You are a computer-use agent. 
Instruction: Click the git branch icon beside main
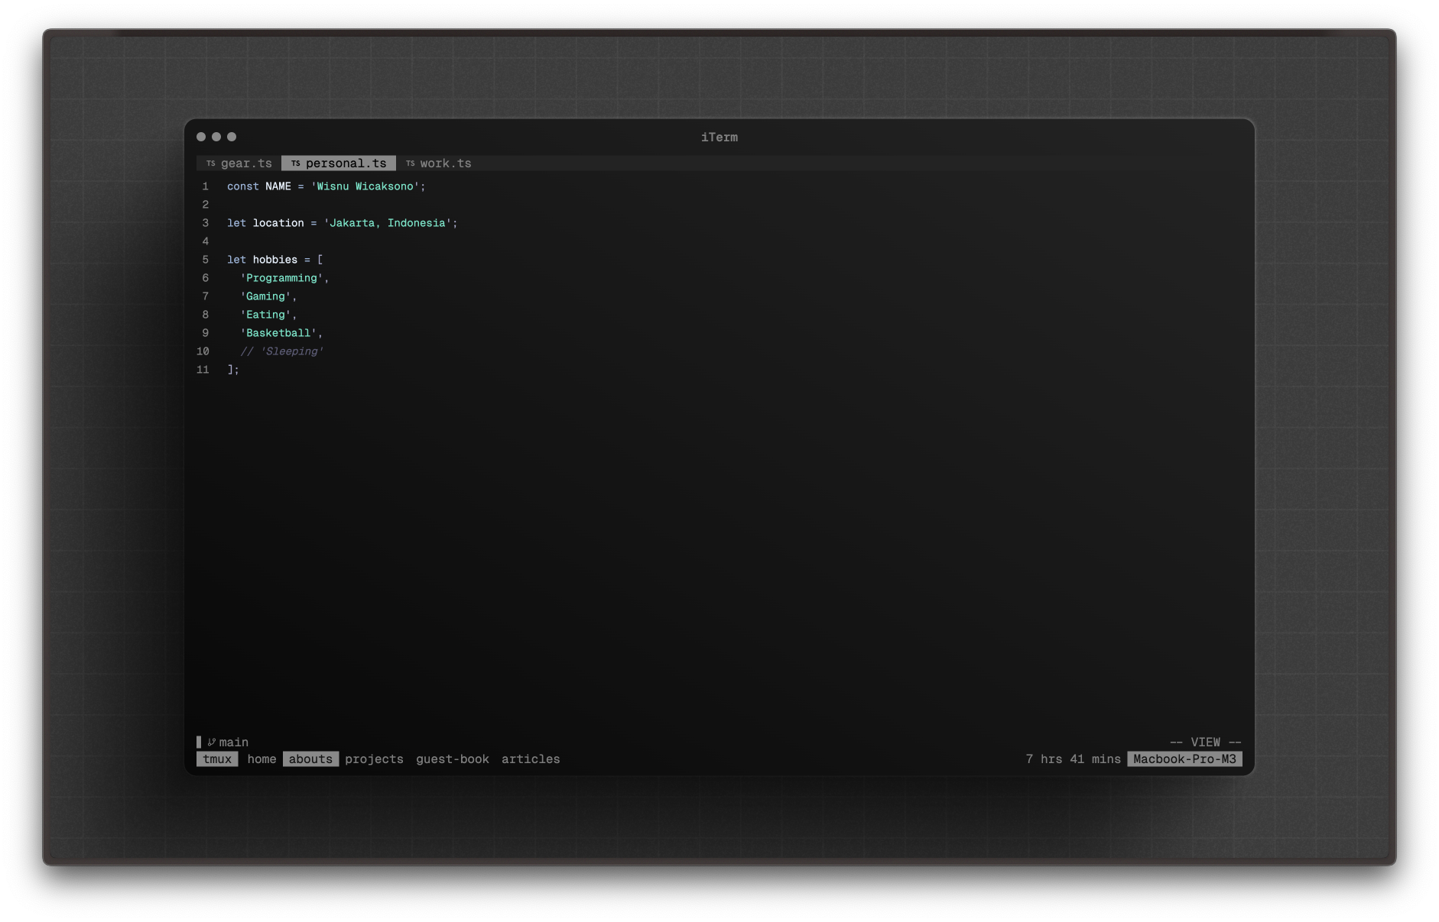point(212,742)
